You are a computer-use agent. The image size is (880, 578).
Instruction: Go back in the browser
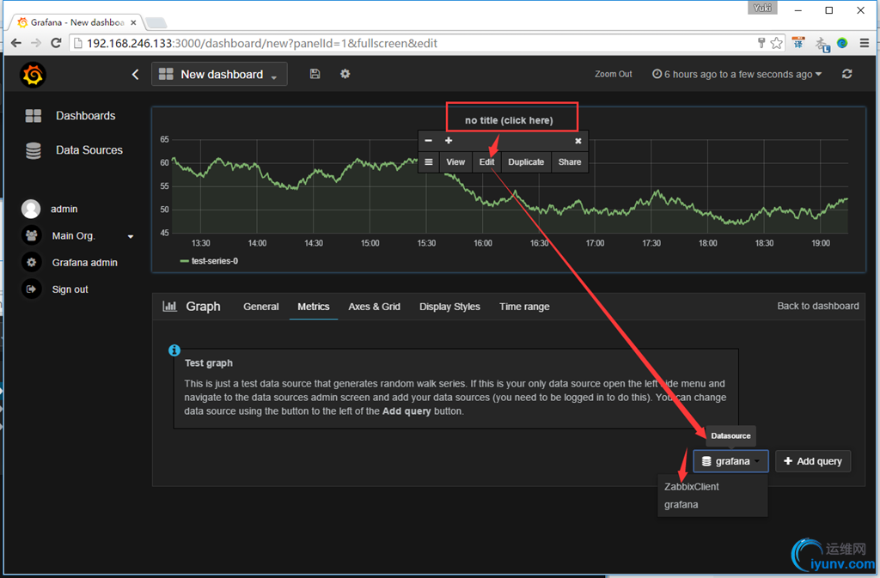(16, 43)
